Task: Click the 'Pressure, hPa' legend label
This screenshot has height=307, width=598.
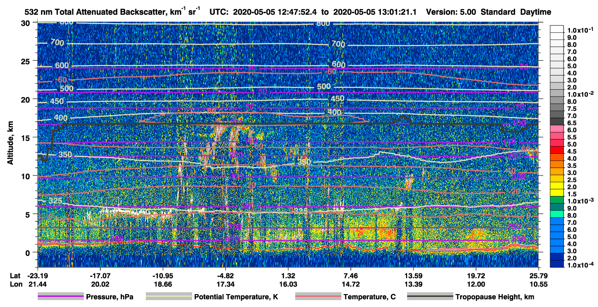Action: click(x=109, y=297)
